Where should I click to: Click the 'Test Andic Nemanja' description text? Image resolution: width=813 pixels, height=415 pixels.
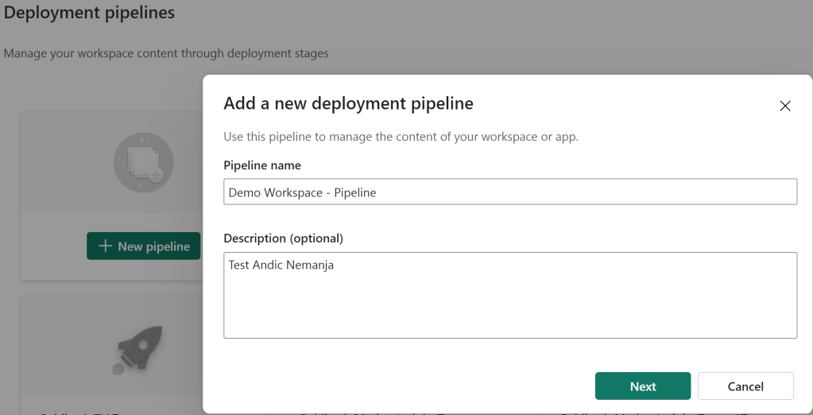coord(281,266)
